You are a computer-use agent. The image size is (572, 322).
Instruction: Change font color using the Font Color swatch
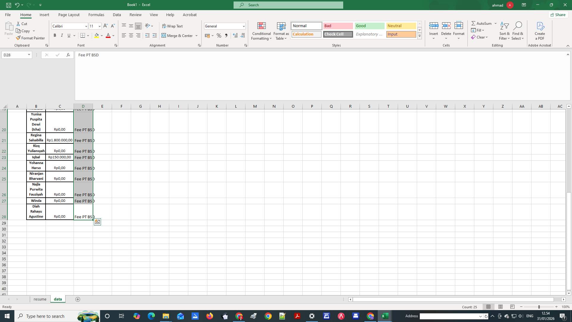click(108, 35)
